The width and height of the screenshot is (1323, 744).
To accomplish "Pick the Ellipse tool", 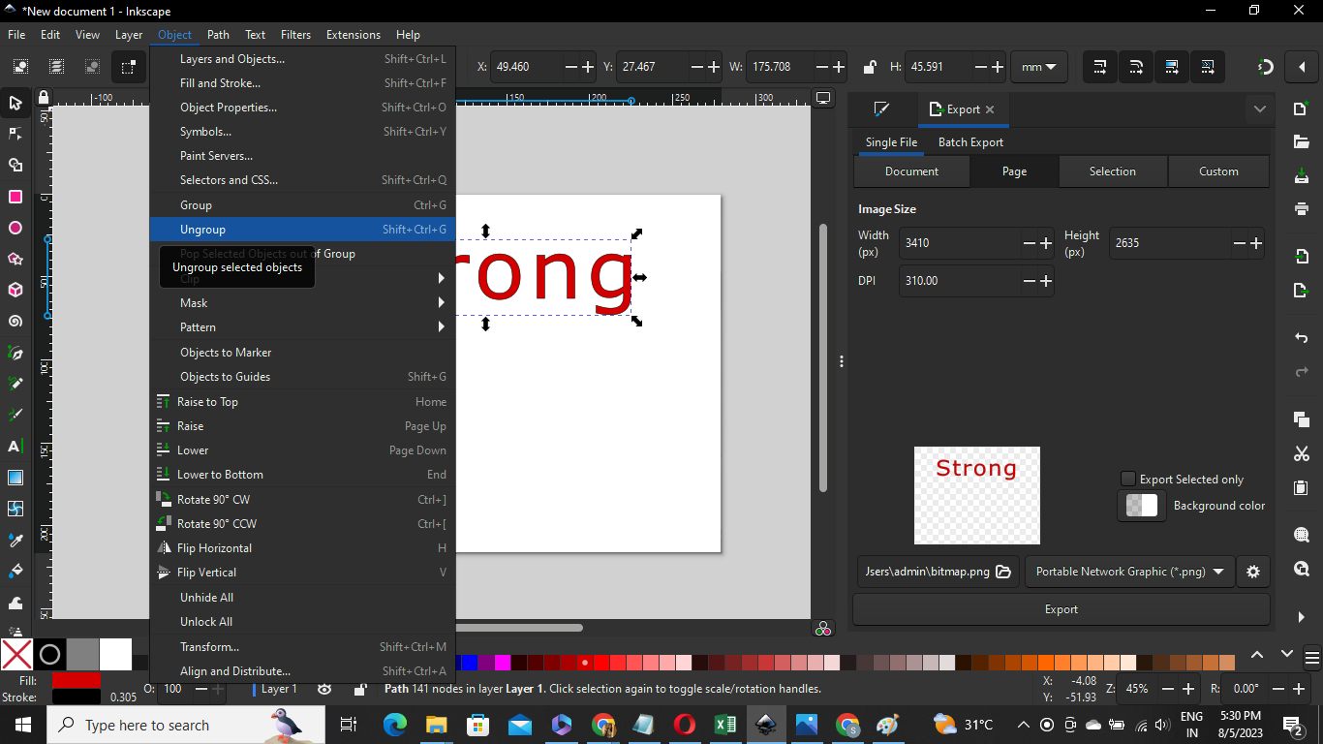I will coord(15,228).
